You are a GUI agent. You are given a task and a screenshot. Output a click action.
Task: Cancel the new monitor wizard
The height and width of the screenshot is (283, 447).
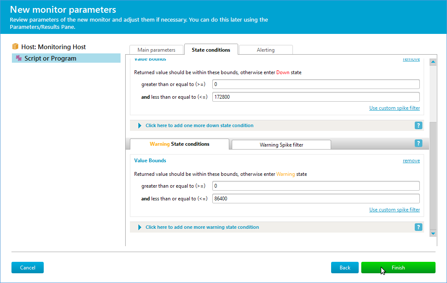click(x=28, y=268)
